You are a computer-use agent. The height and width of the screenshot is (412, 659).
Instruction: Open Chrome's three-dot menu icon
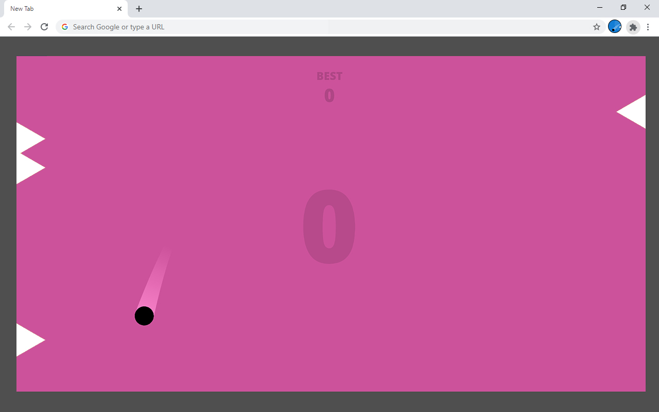click(648, 27)
